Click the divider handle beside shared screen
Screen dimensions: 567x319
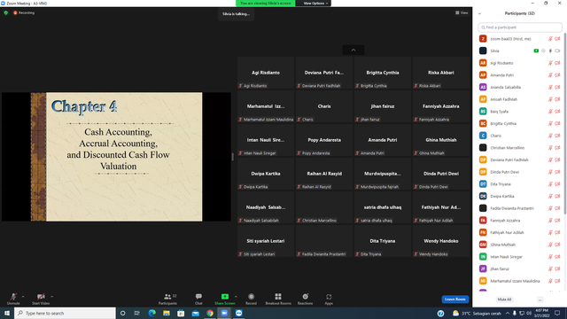[232, 157]
